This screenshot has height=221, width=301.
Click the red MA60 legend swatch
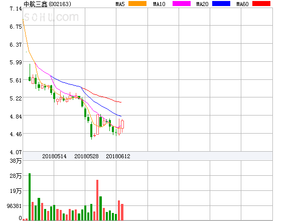(261, 4)
